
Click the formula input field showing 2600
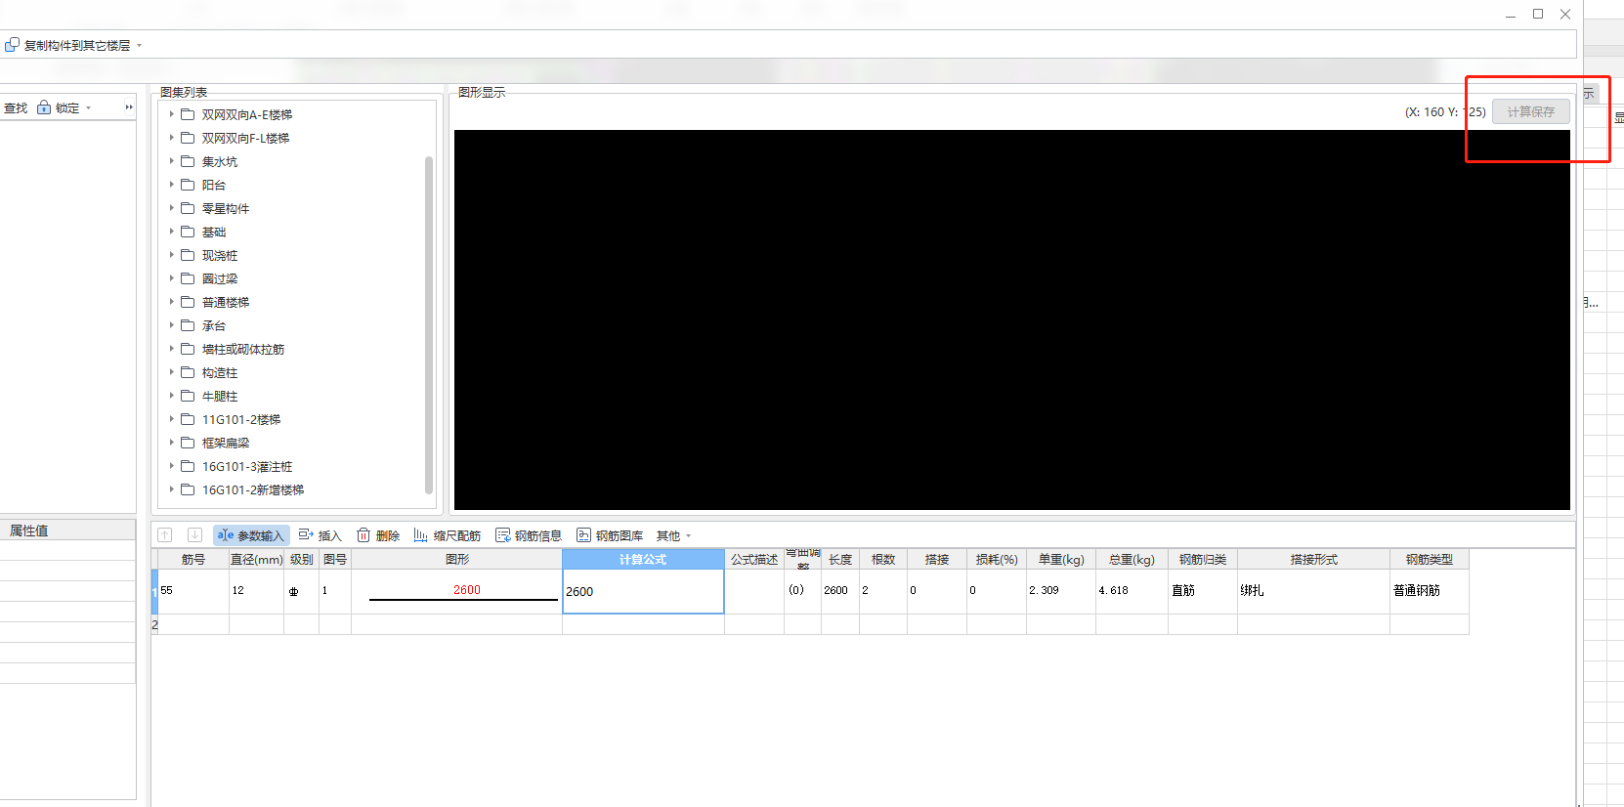[x=643, y=591]
